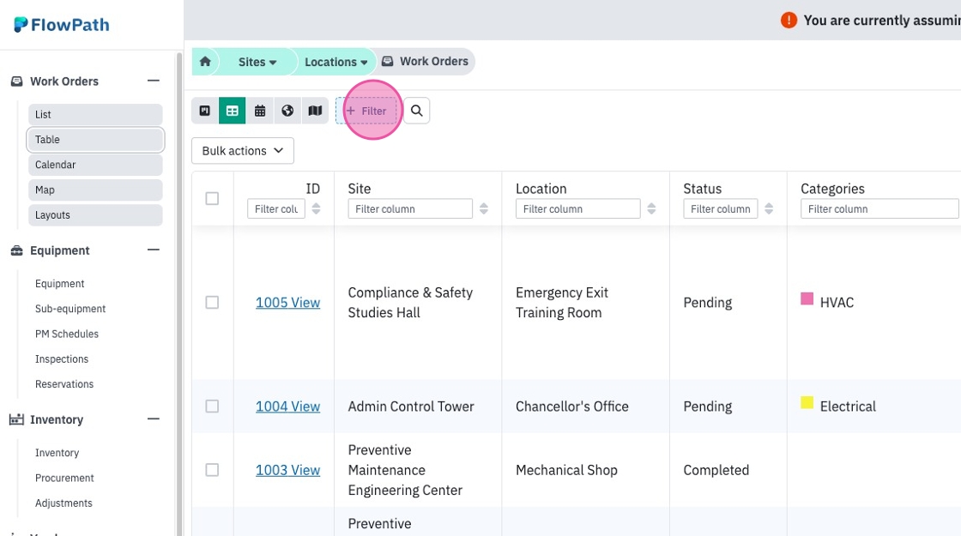Screen dimensions: 961x536
Task: Click the add Filter button
Action: point(366,111)
